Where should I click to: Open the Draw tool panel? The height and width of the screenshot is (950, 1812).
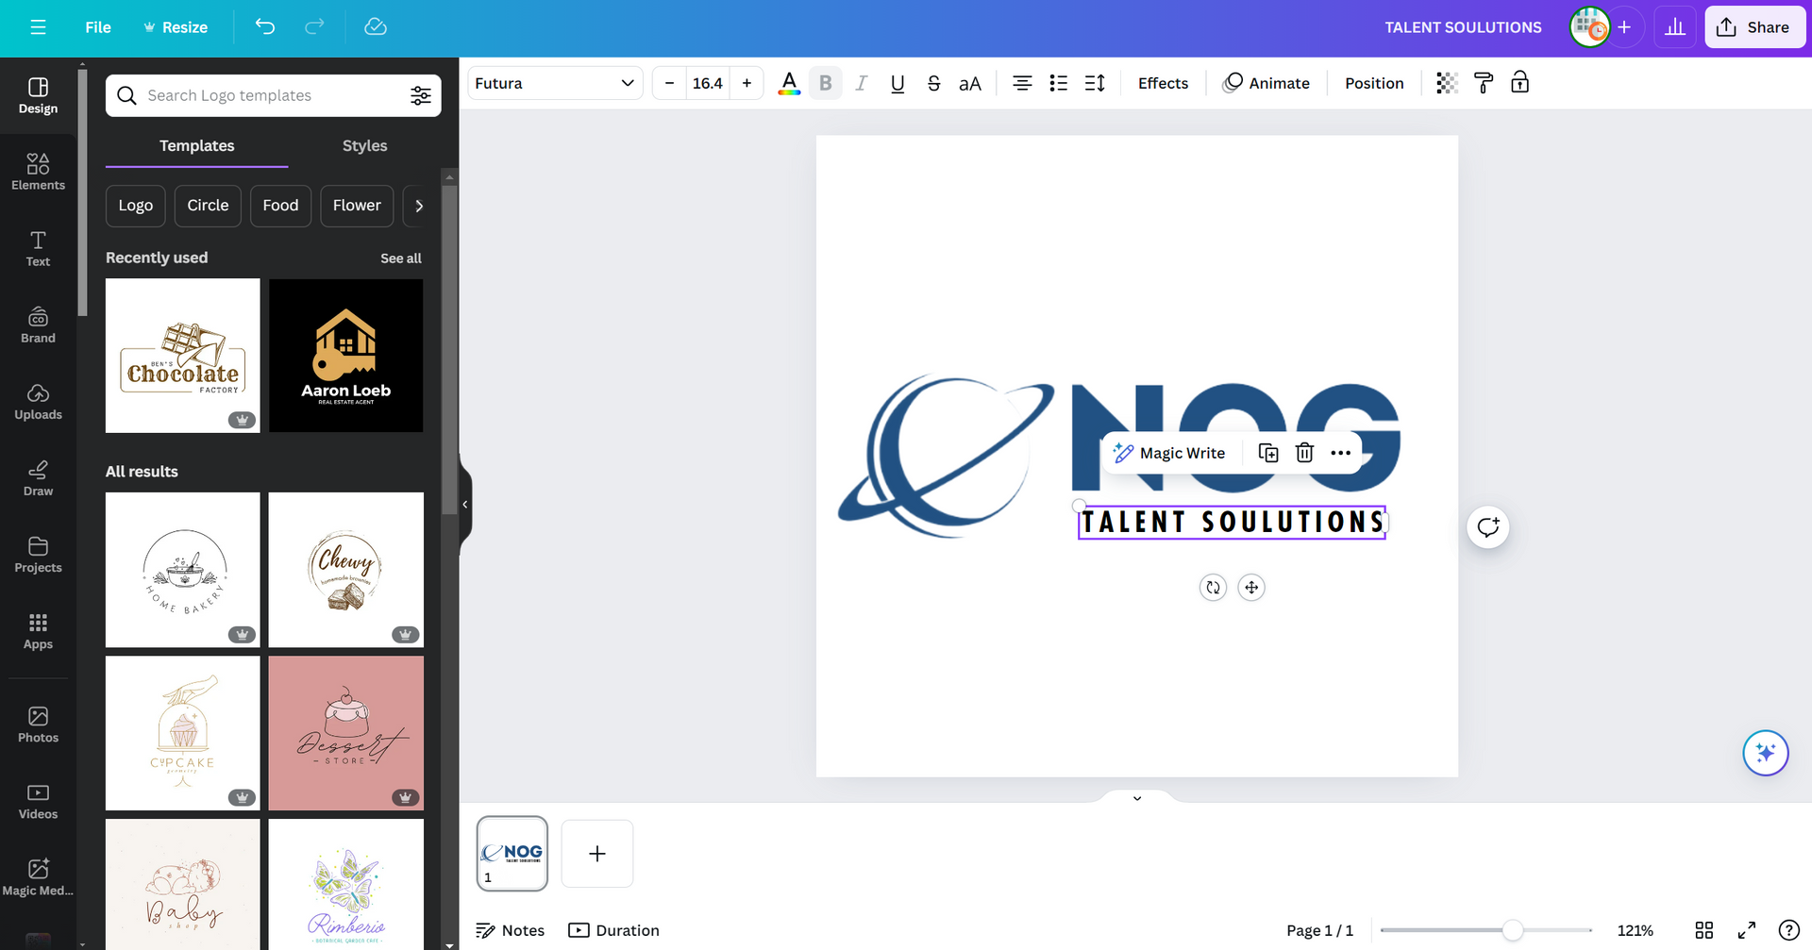38,477
